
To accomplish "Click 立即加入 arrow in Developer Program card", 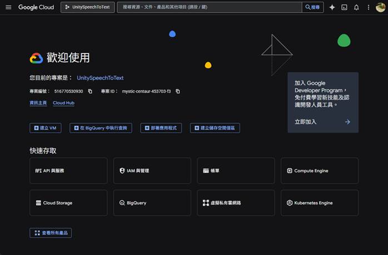I will coord(347,122).
